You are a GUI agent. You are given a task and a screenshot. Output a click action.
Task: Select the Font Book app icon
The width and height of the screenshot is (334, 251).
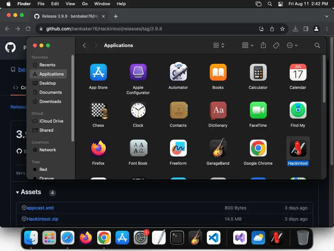click(x=138, y=148)
